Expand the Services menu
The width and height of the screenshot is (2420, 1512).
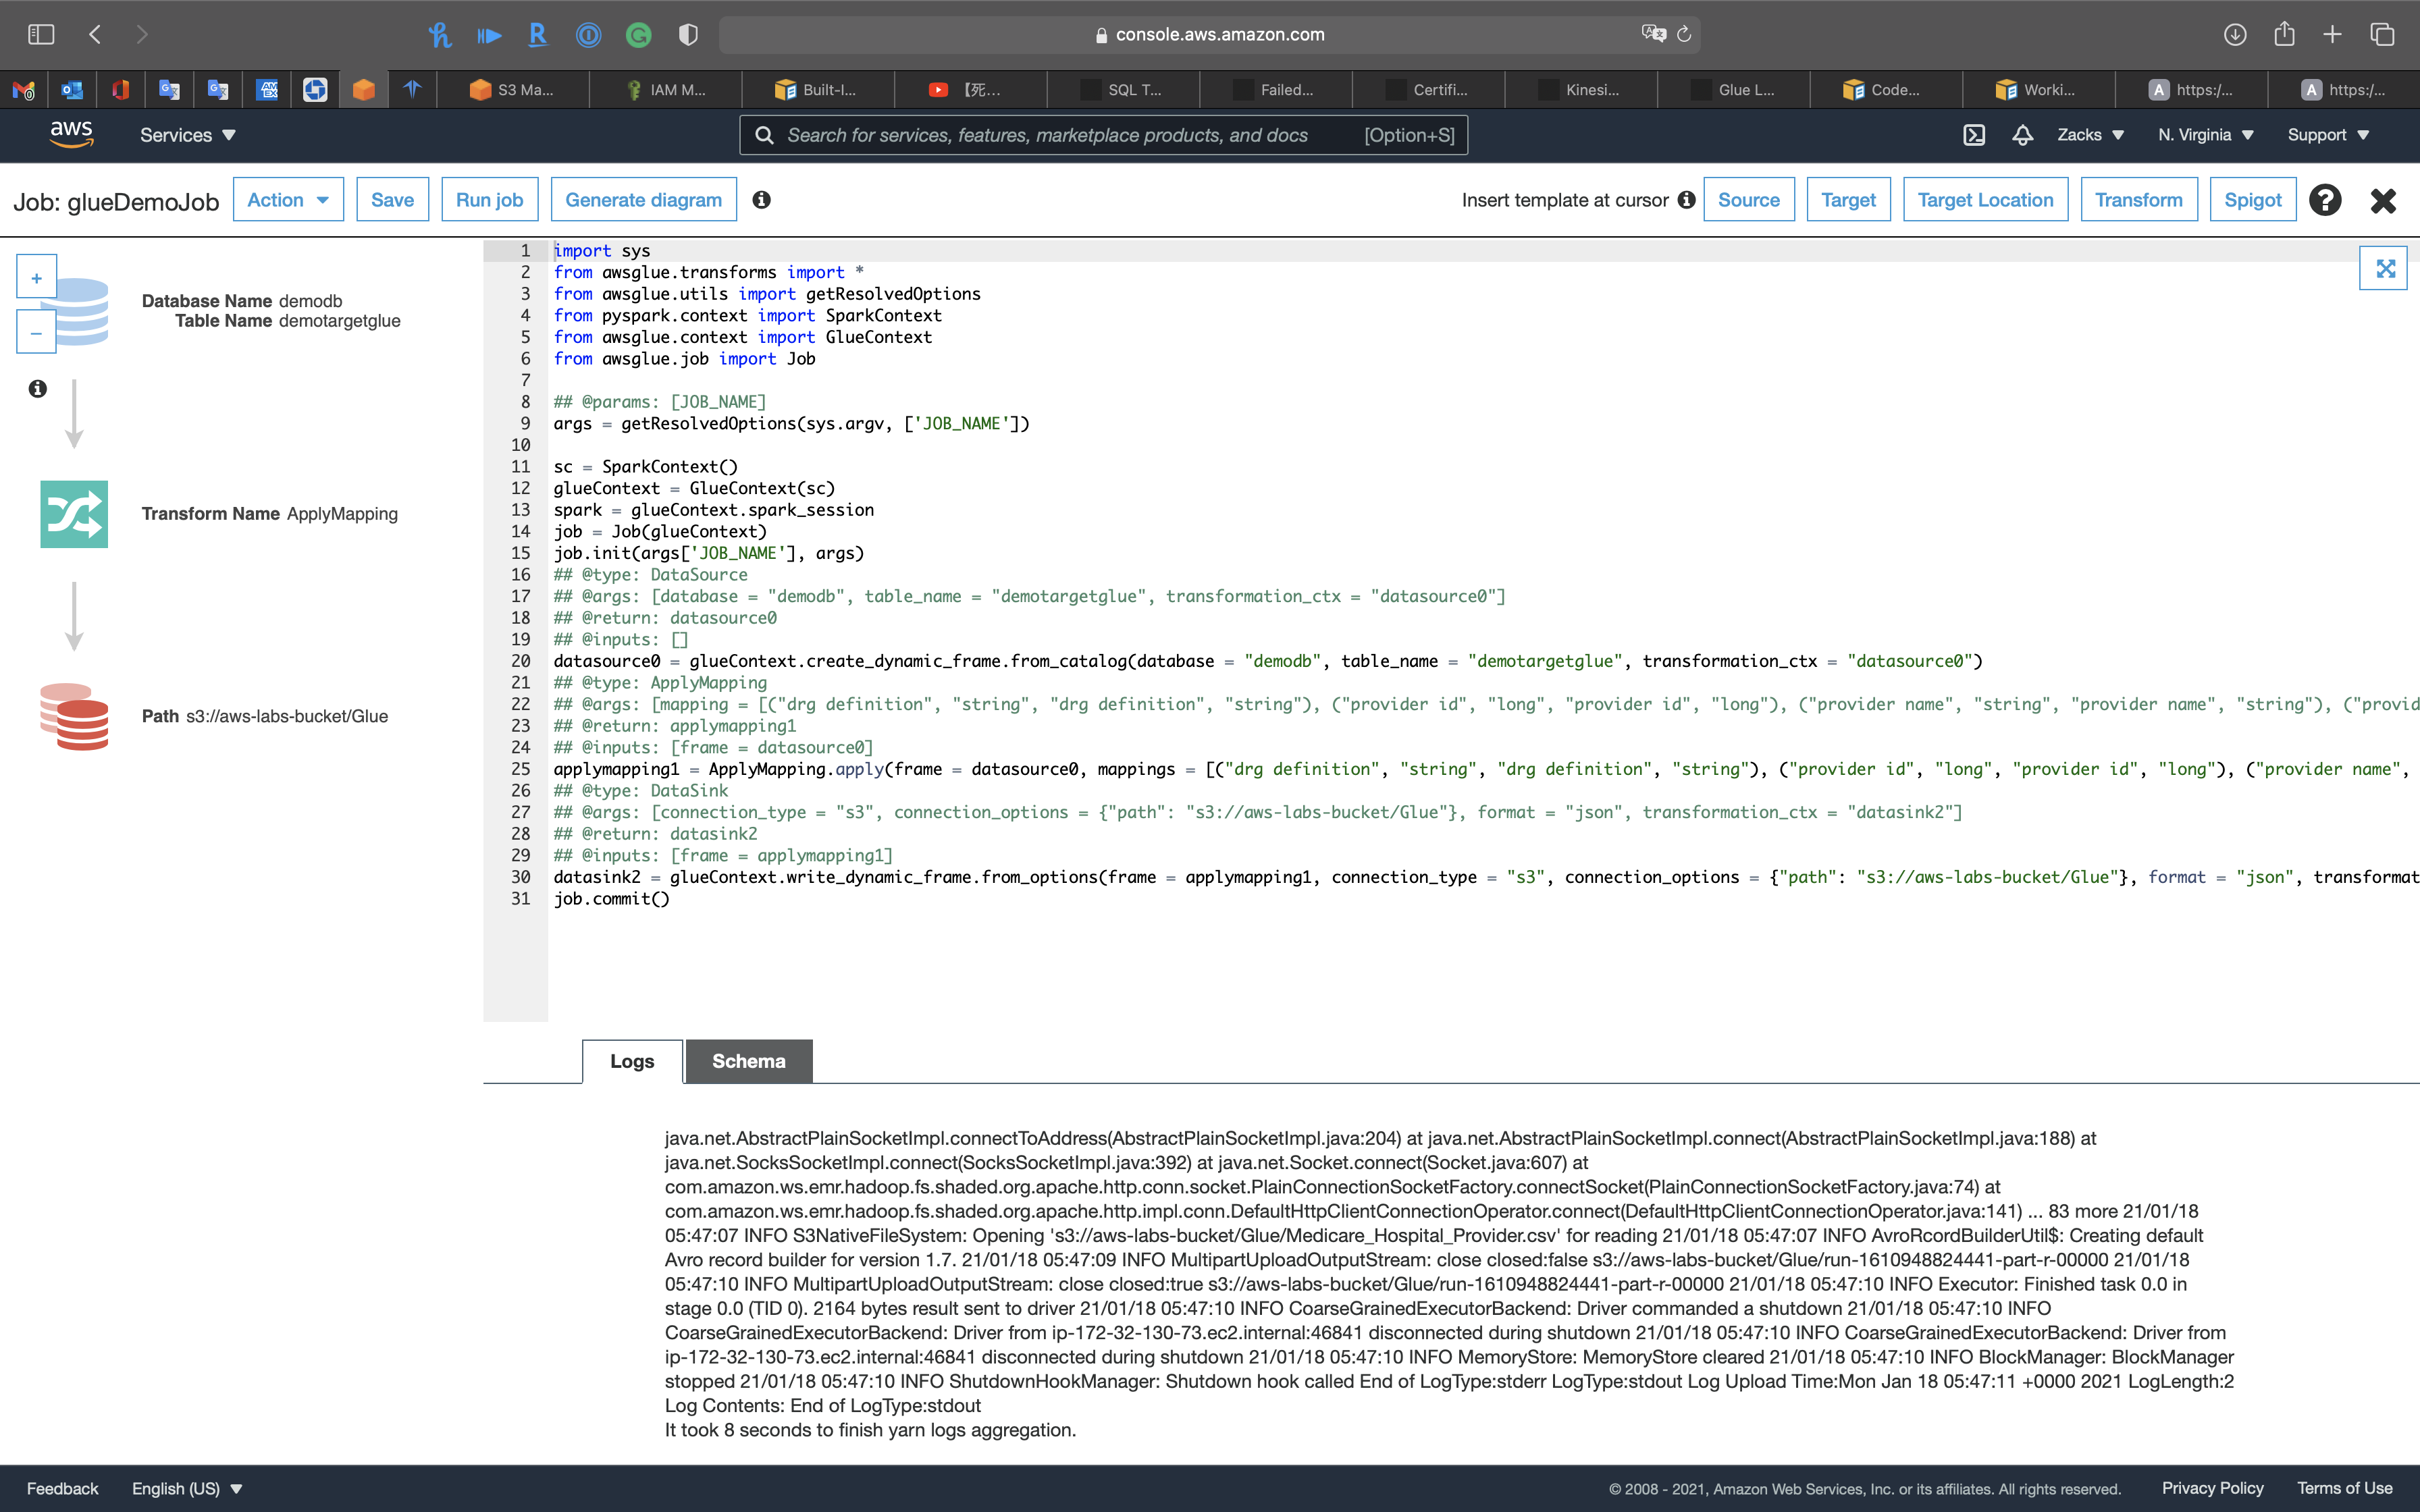187,135
